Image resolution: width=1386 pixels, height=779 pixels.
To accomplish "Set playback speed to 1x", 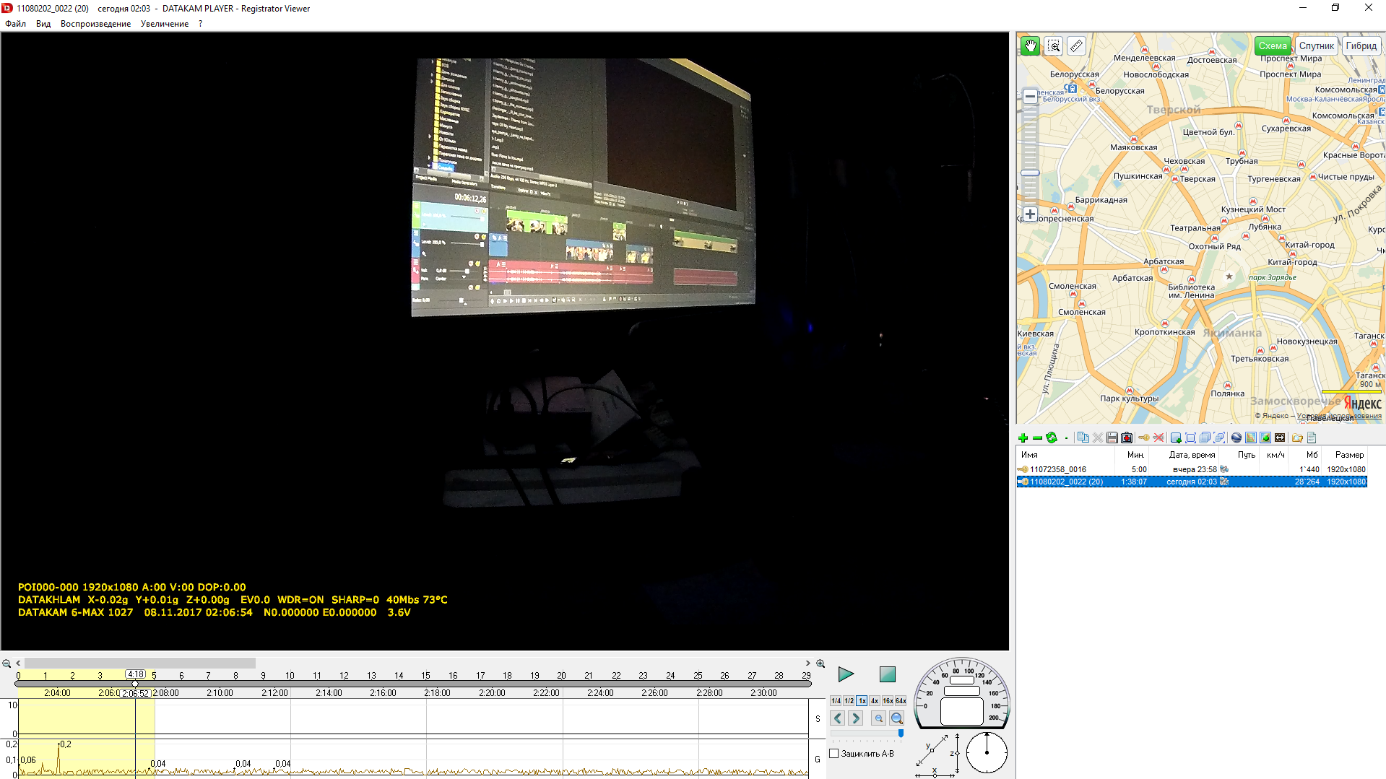I will tap(862, 701).
